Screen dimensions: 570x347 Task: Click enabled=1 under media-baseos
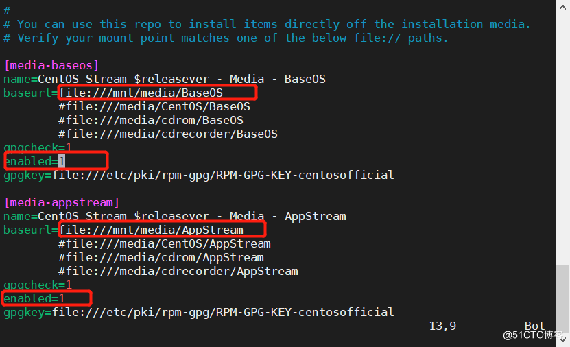point(34,161)
